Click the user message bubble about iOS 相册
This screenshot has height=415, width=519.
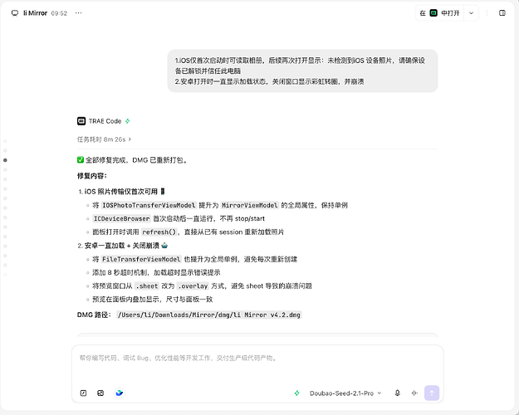[302, 71]
